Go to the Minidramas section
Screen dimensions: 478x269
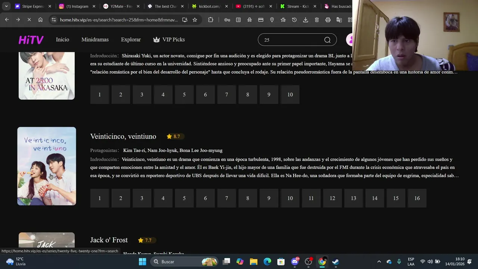[95, 40]
